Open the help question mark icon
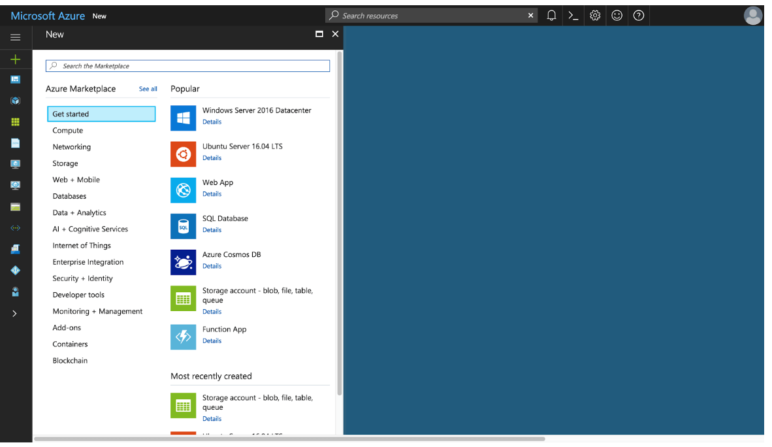 click(x=639, y=16)
